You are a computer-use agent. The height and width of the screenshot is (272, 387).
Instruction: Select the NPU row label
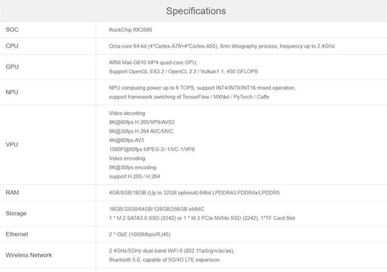(12, 92)
